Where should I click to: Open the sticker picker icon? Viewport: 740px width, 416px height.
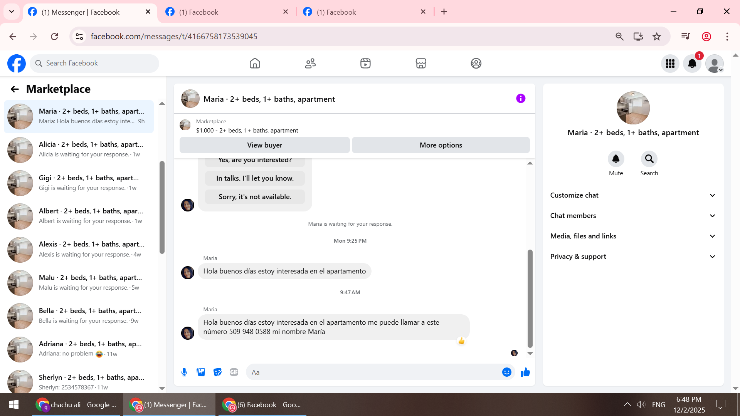coord(217,372)
